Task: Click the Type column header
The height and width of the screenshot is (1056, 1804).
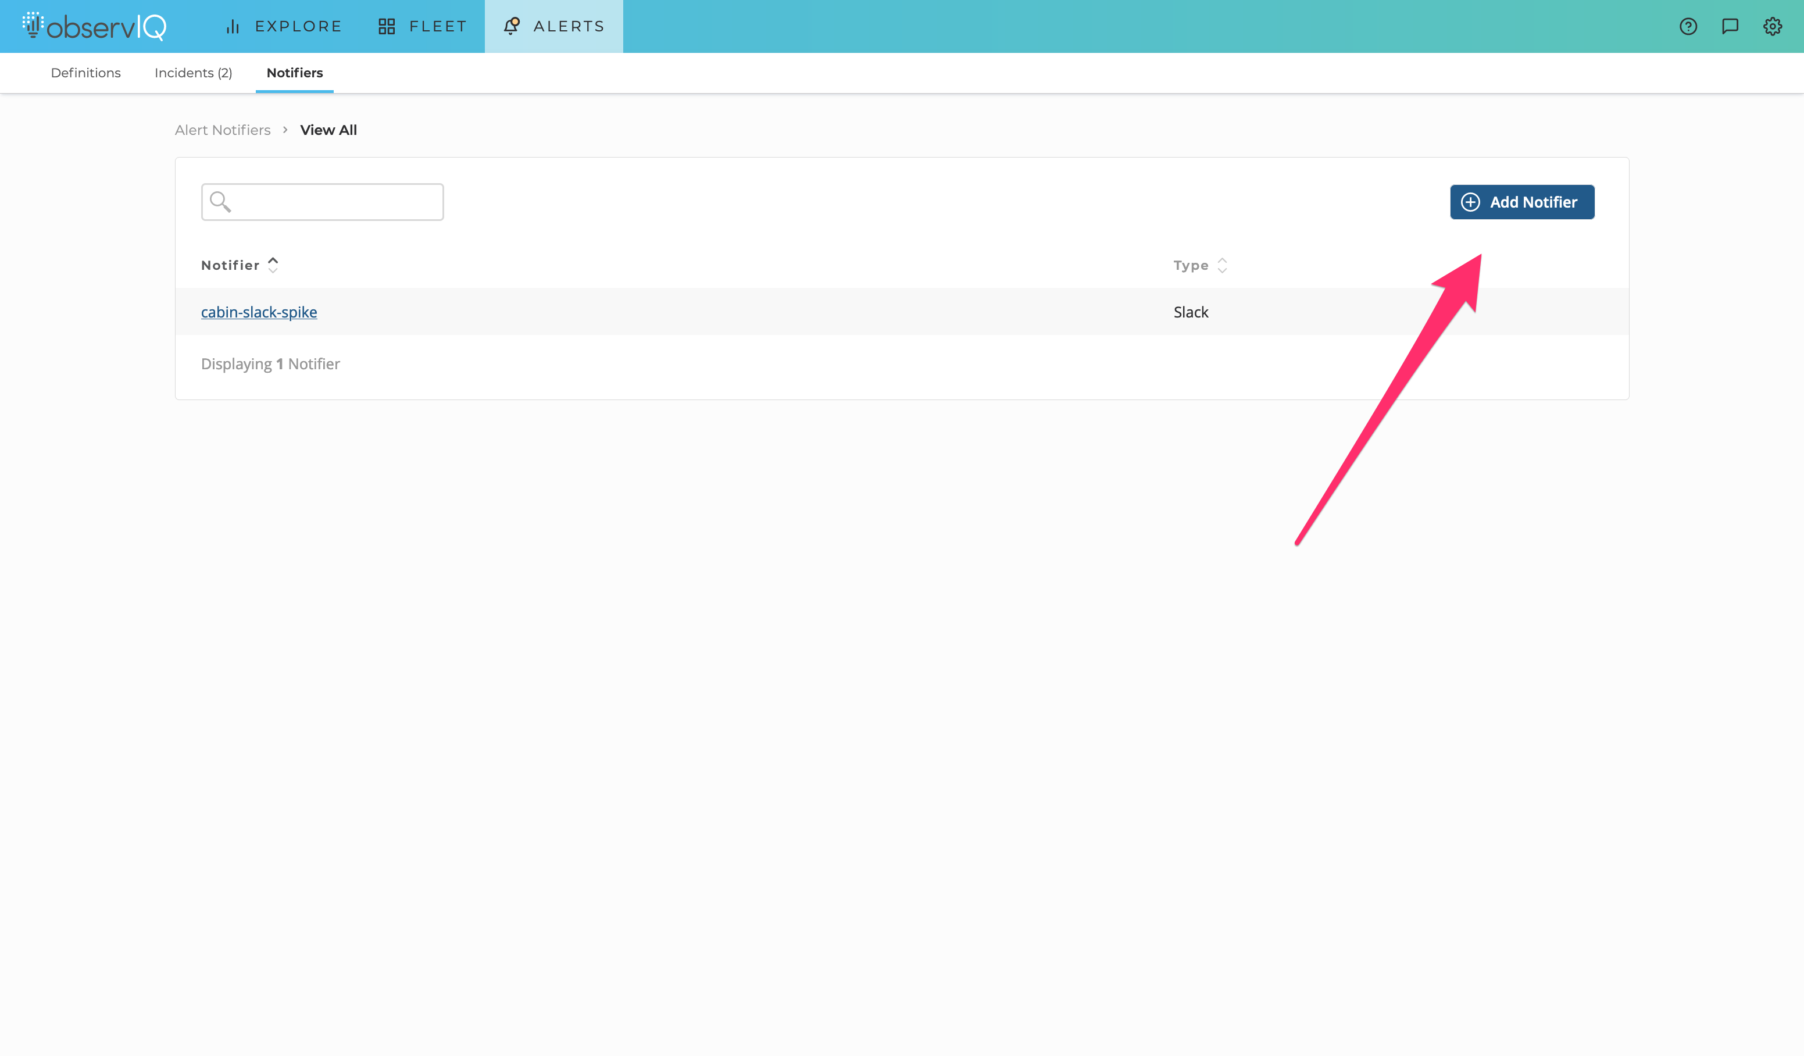Action: click(1191, 265)
